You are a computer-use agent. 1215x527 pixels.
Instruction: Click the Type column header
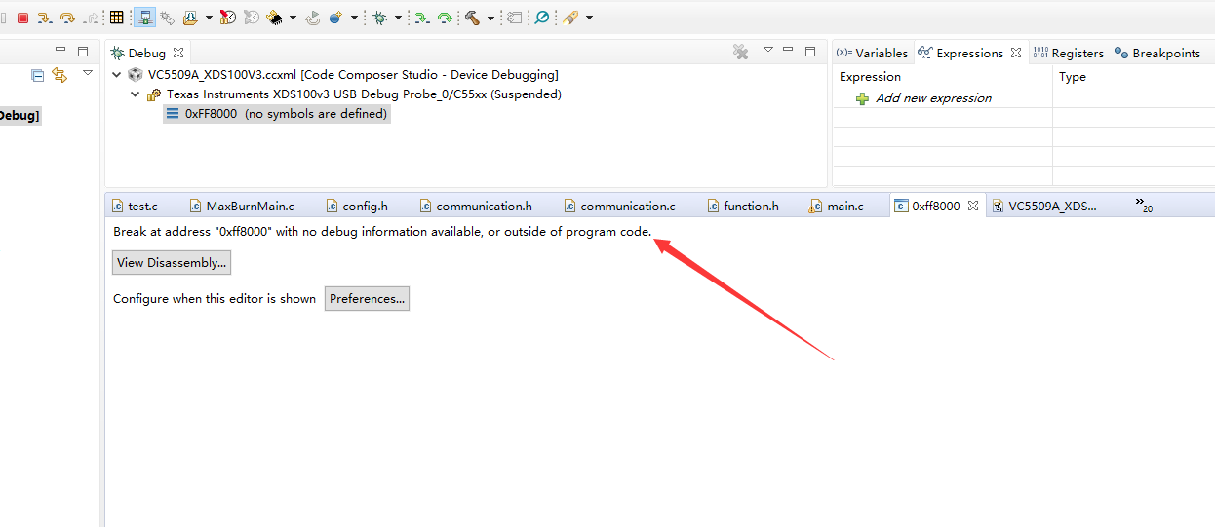pos(1073,77)
